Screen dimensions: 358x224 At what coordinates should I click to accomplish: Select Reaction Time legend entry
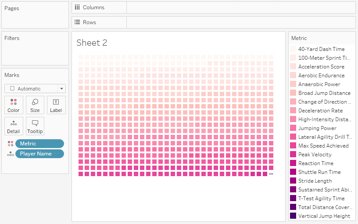tap(315, 163)
